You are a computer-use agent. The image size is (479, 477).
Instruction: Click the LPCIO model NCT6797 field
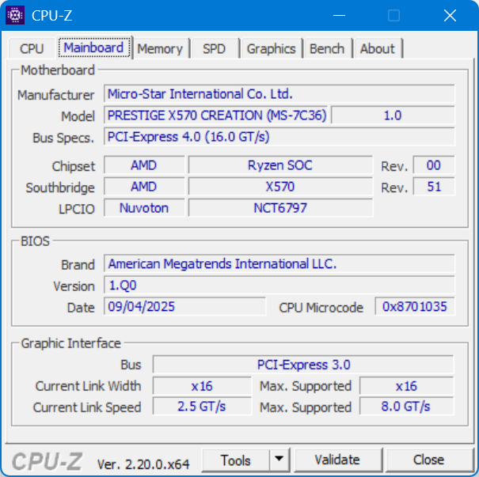(280, 208)
